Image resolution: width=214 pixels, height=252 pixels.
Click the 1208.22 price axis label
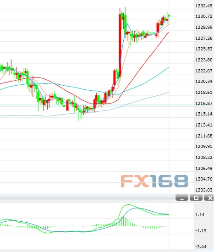click(204, 157)
